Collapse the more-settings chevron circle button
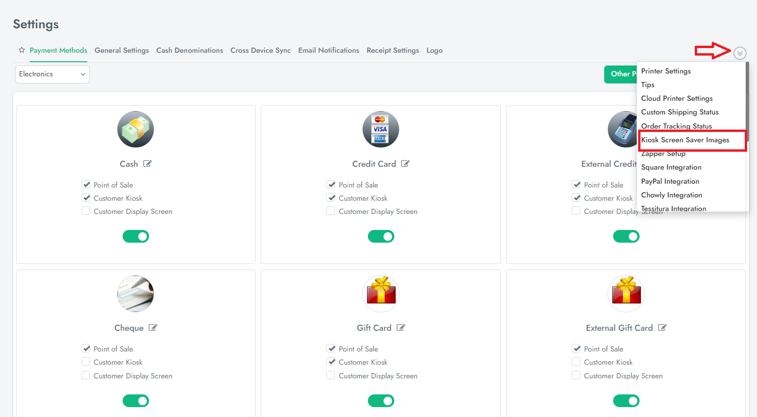 (740, 53)
